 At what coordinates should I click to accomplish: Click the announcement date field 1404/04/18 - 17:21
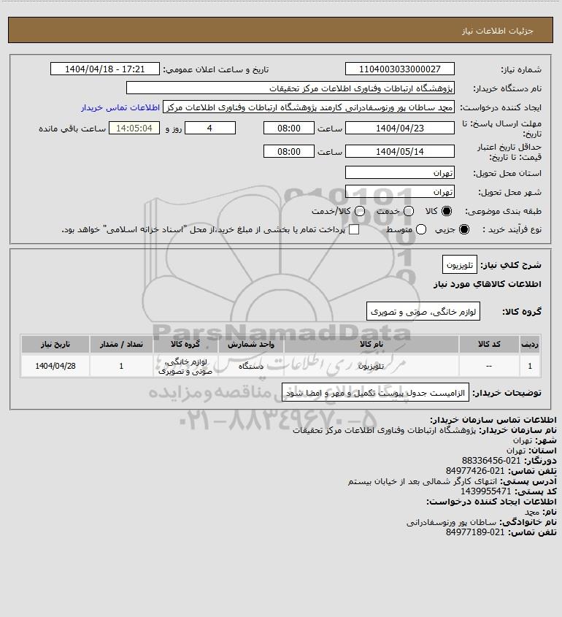point(105,69)
